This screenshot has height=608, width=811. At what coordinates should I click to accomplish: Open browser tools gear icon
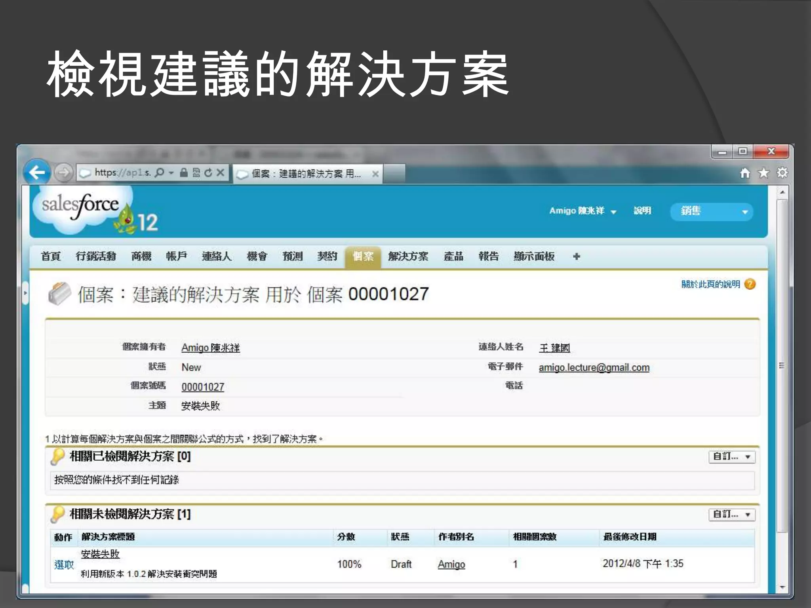[782, 173]
